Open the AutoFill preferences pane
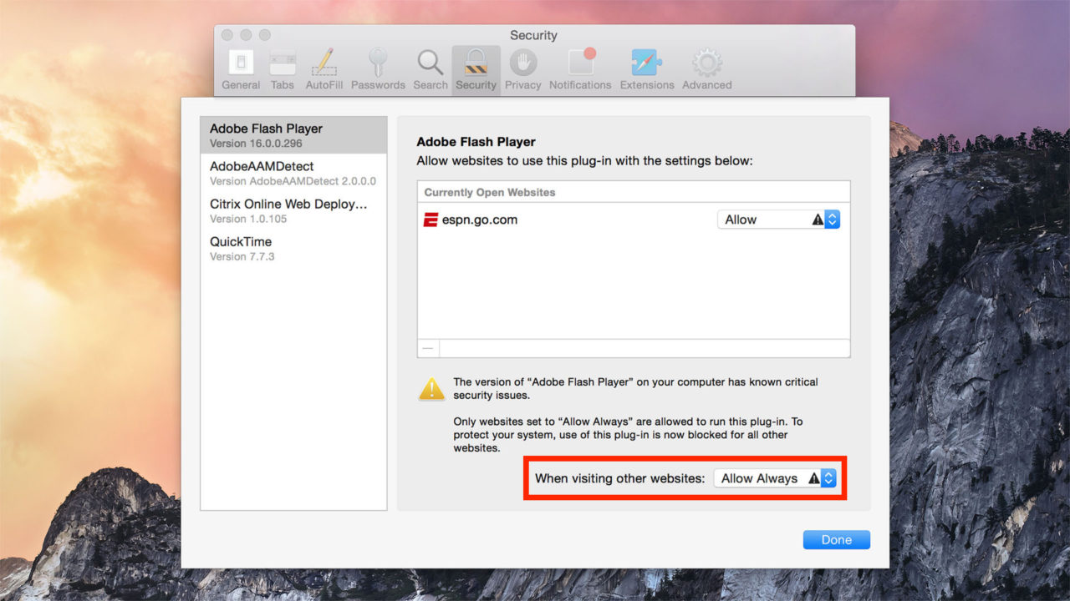1070x601 pixels. coord(324,70)
